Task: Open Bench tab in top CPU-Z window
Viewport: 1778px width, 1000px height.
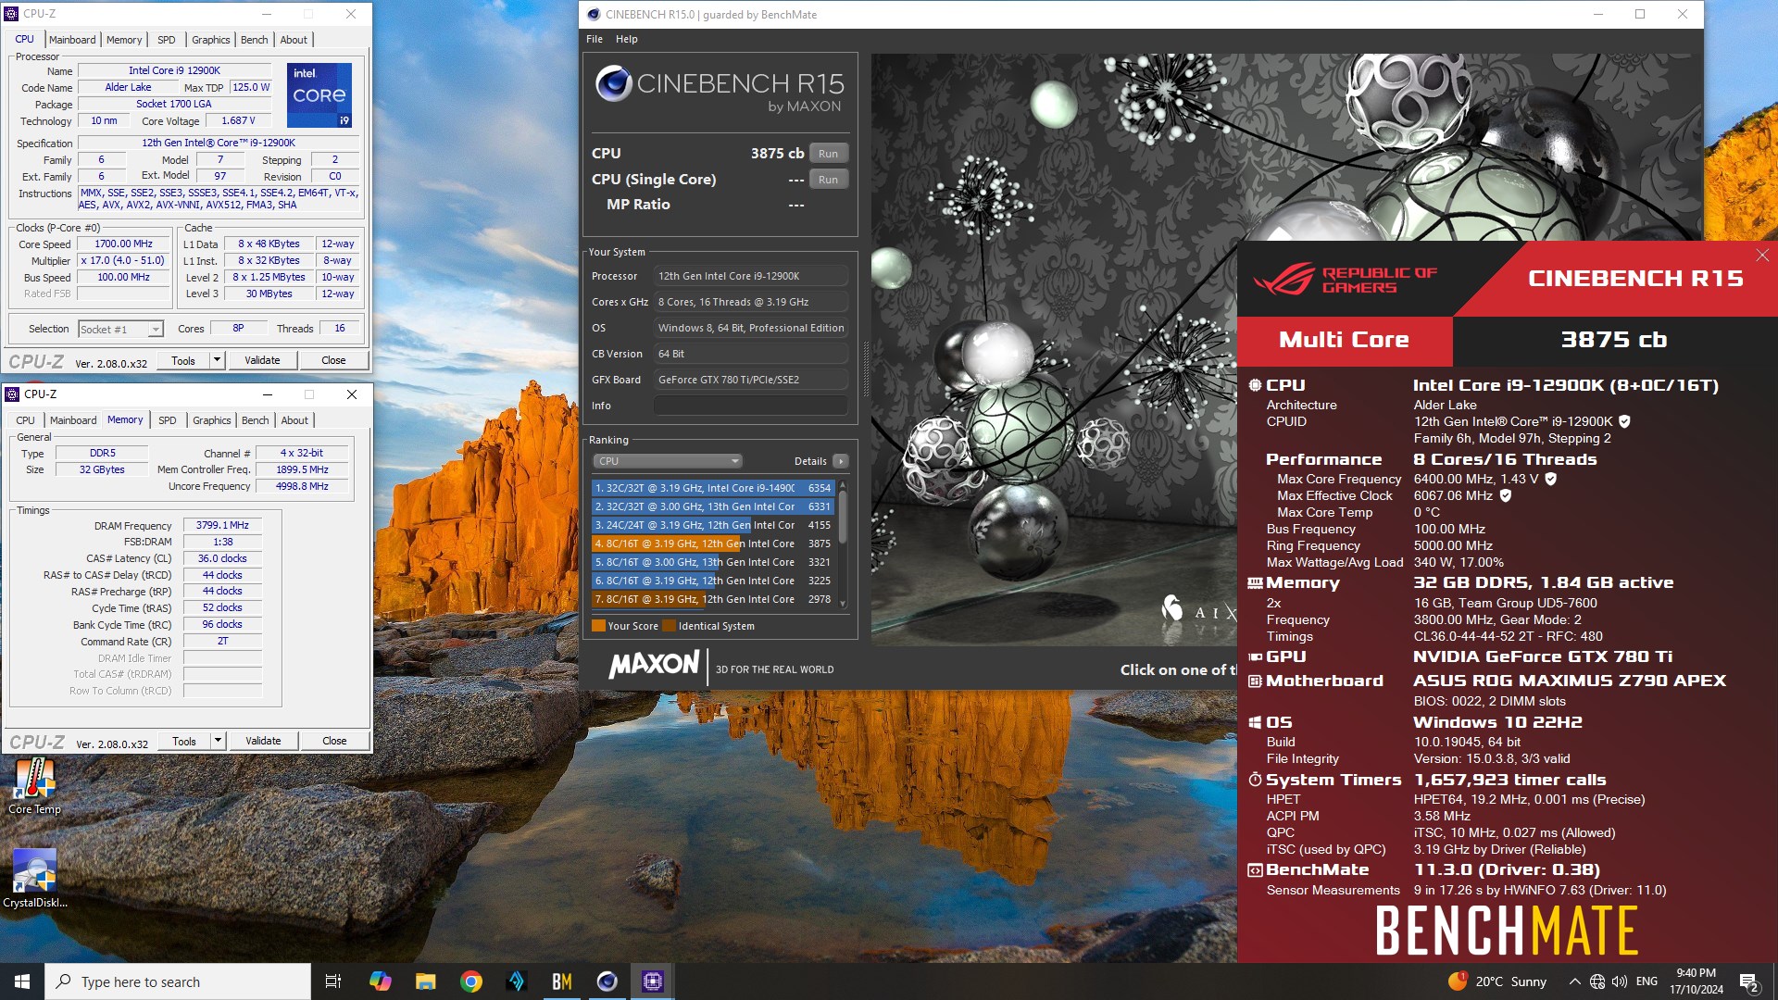Action: (x=255, y=40)
